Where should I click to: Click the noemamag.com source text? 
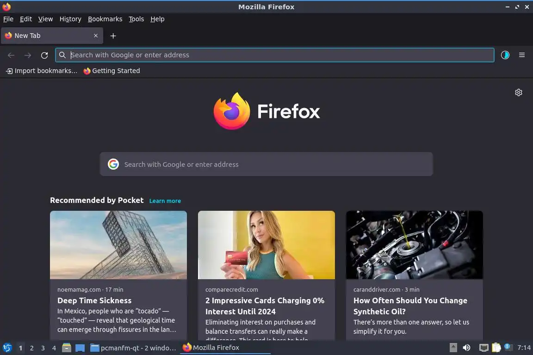[x=79, y=290]
